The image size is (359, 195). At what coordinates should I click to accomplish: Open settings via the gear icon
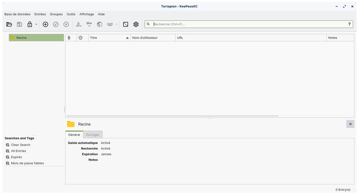tap(136, 24)
